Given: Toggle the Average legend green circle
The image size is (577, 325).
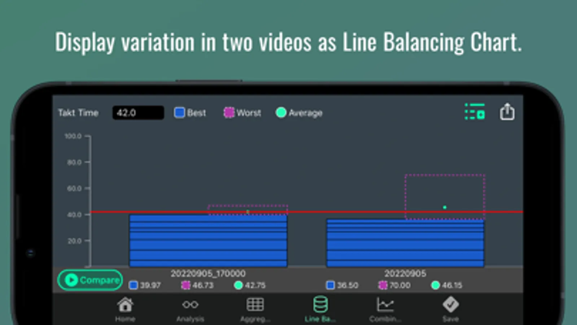Looking at the screenshot, I should (x=281, y=113).
